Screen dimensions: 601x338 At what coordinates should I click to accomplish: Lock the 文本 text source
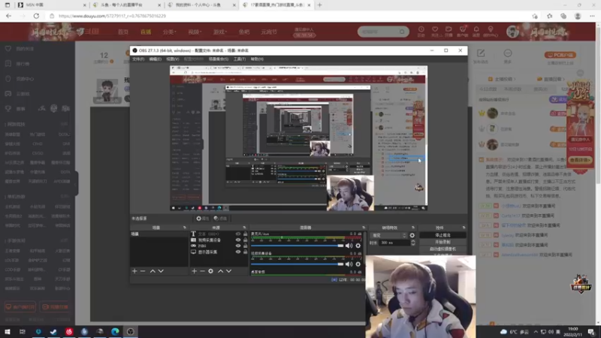(x=246, y=234)
